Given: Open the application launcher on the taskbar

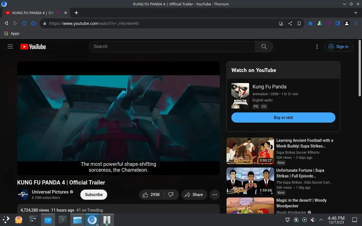Looking at the screenshot, I should pyautogui.click(x=6, y=220).
